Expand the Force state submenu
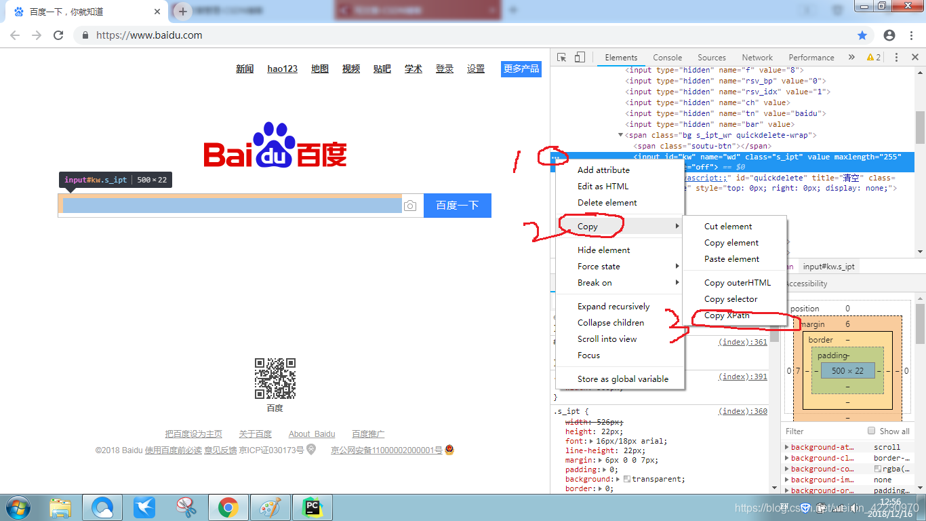 click(x=677, y=266)
